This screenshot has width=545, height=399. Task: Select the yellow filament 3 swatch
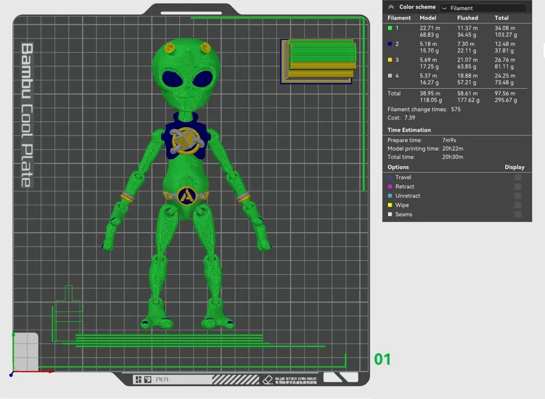tap(389, 59)
